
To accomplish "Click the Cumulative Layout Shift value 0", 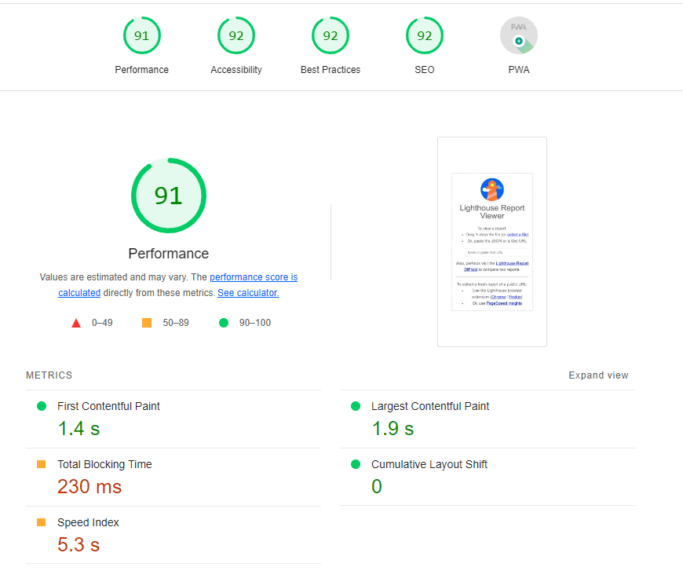I will [x=377, y=486].
